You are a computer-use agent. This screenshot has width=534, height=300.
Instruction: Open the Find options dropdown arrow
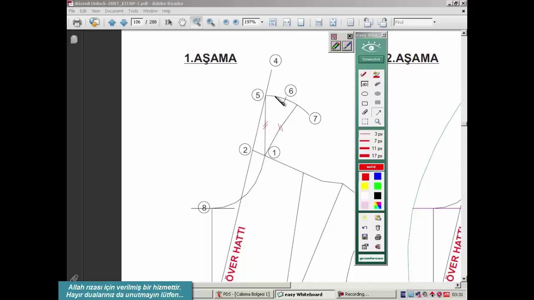434,22
